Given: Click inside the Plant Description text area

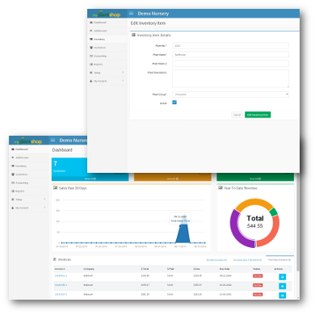Looking at the screenshot, I should tap(230, 78).
